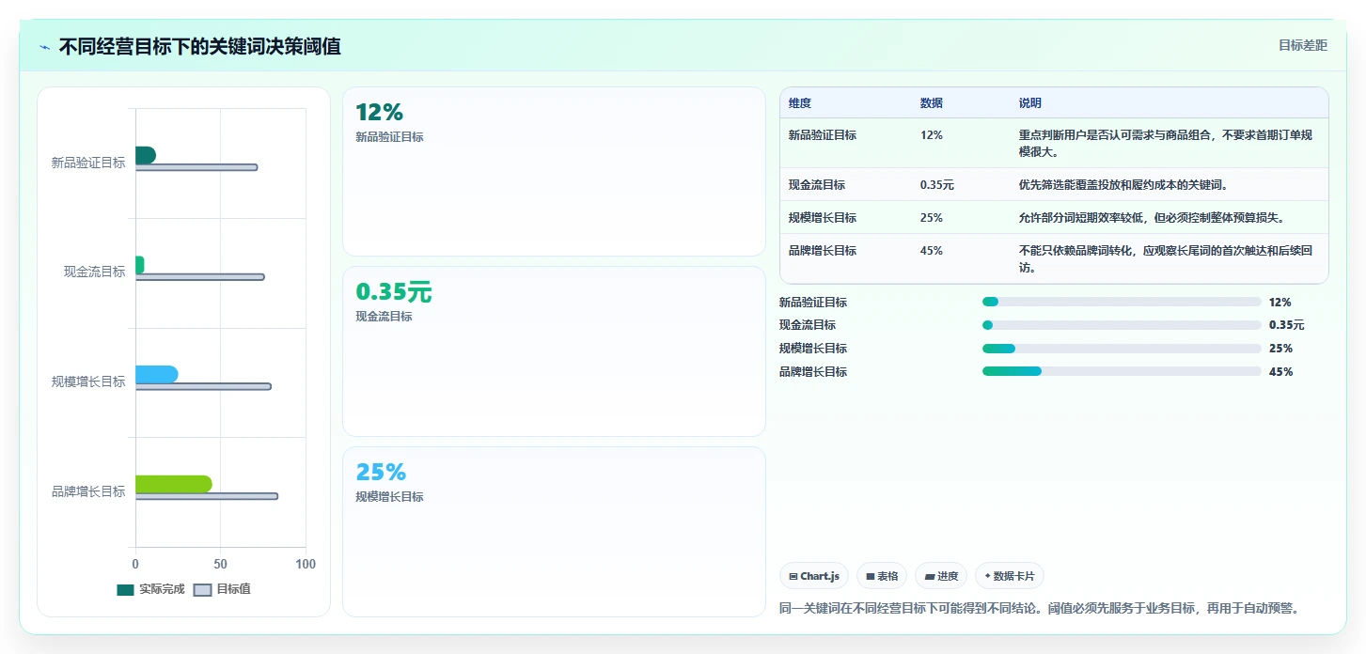Click the 品牌增长目标 green actual bar
Viewport: 1366px width, 654px height.
tap(174, 484)
